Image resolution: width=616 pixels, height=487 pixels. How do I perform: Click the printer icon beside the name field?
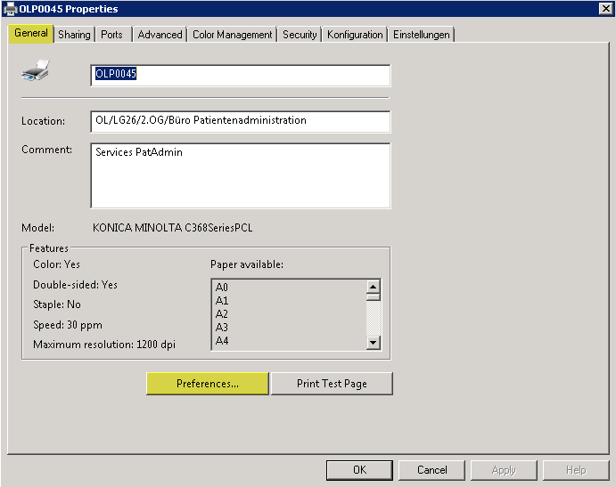pos(36,72)
